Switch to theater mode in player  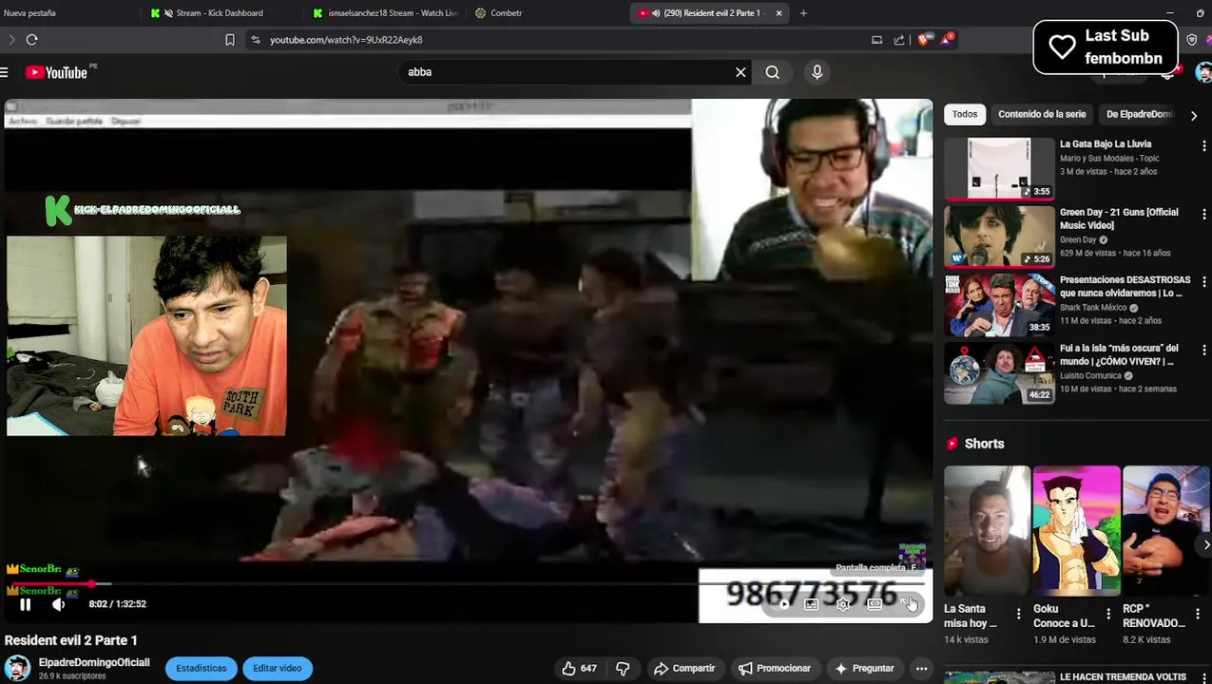pyautogui.click(x=875, y=604)
